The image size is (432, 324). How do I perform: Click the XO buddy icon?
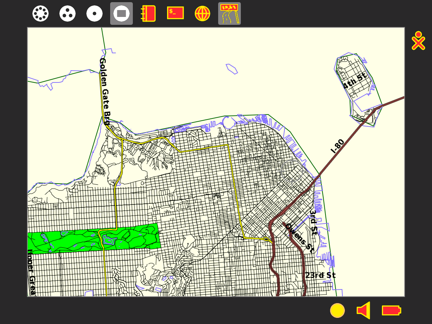tap(418, 41)
